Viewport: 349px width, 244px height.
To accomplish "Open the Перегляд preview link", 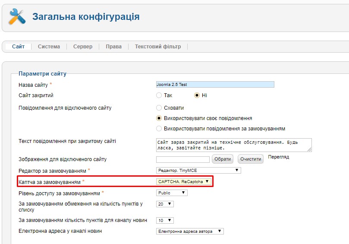I will tap(278, 157).
